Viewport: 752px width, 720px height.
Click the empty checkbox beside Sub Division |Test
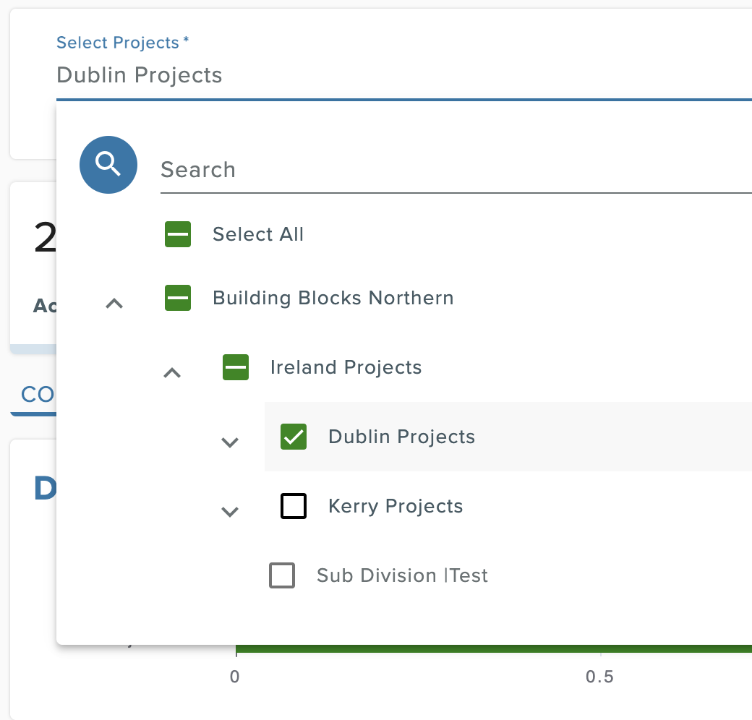[282, 575]
